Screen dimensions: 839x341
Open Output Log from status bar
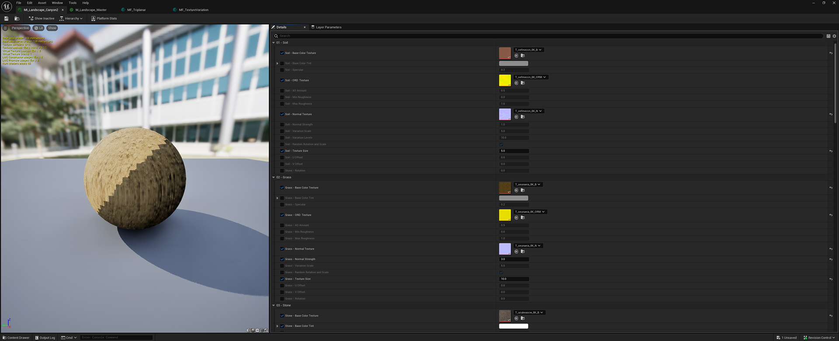(45, 338)
